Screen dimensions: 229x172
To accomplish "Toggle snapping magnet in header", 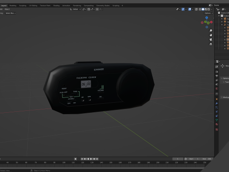I will [x=89, y=9].
